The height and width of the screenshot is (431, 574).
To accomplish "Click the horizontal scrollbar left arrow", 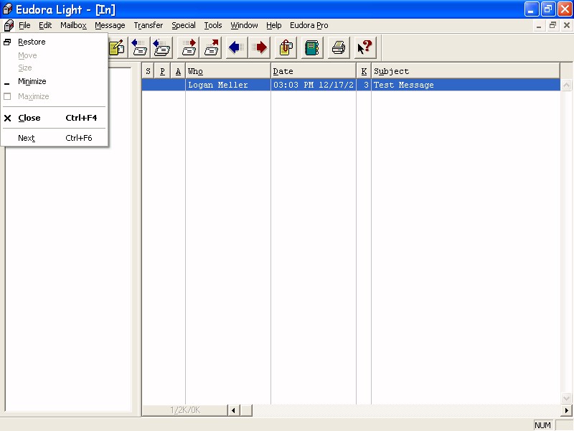I will pos(234,410).
